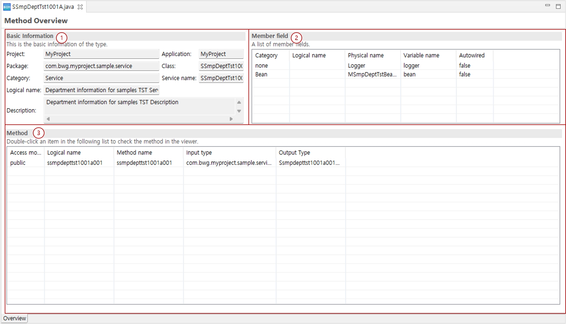Click the BXM file icon on editor tab
The width and height of the screenshot is (566, 324).
coord(7,7)
